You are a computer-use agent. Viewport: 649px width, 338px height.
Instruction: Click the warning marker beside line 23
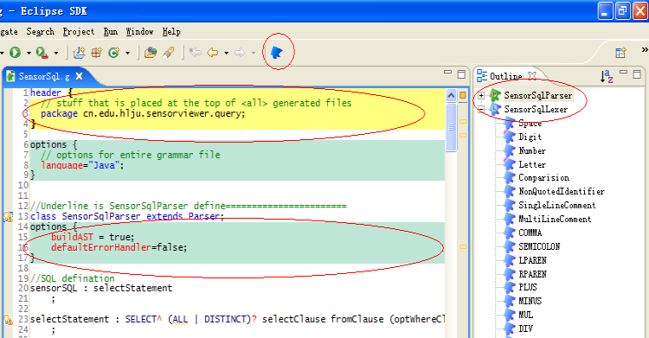[8, 319]
